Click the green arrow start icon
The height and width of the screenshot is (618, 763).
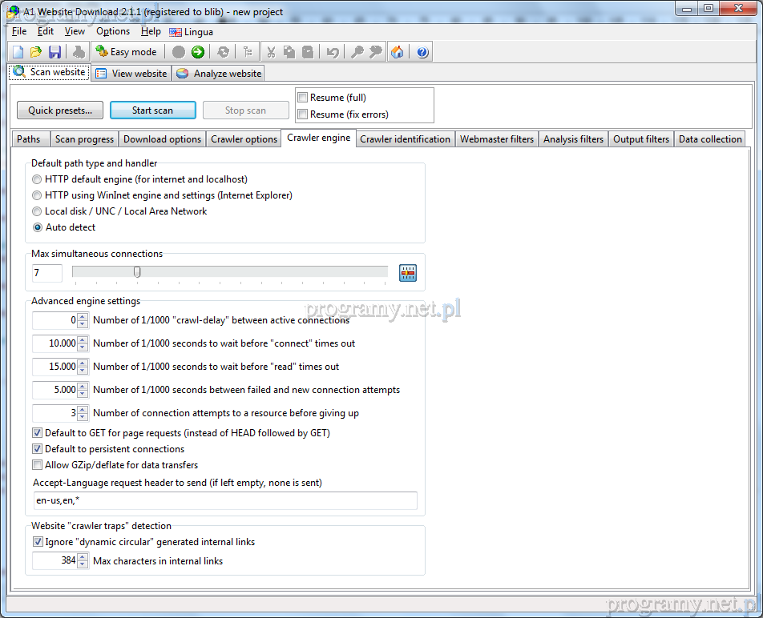(197, 52)
